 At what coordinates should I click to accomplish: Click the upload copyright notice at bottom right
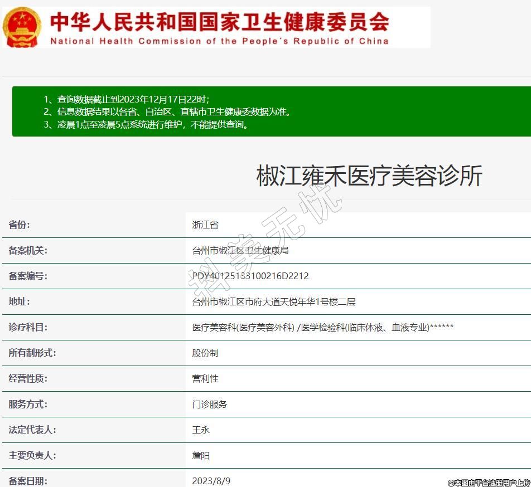(488, 483)
